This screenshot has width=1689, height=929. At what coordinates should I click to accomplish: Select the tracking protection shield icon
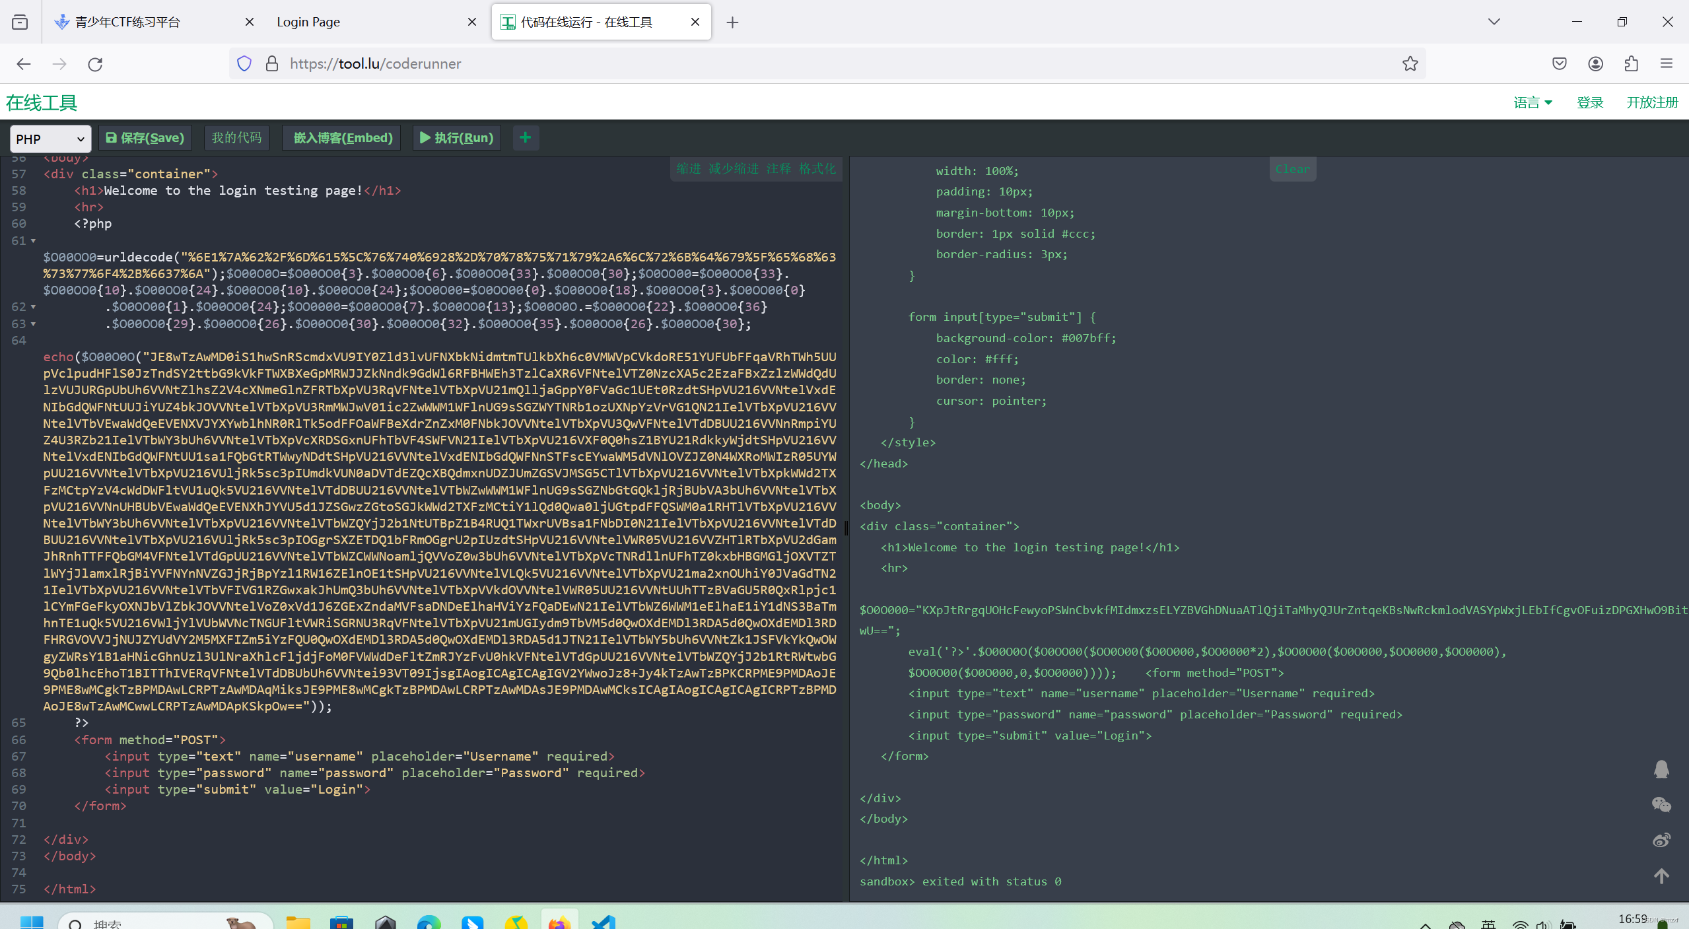(x=244, y=63)
